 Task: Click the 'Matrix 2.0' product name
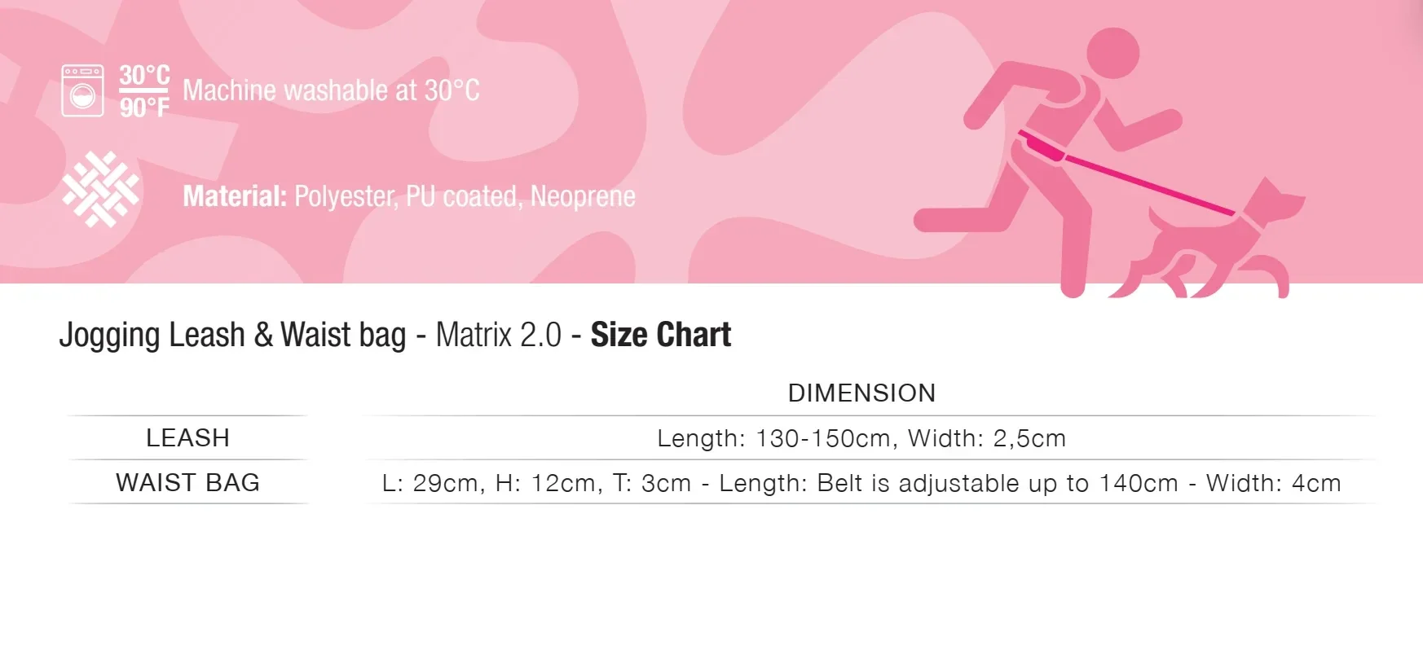click(499, 335)
